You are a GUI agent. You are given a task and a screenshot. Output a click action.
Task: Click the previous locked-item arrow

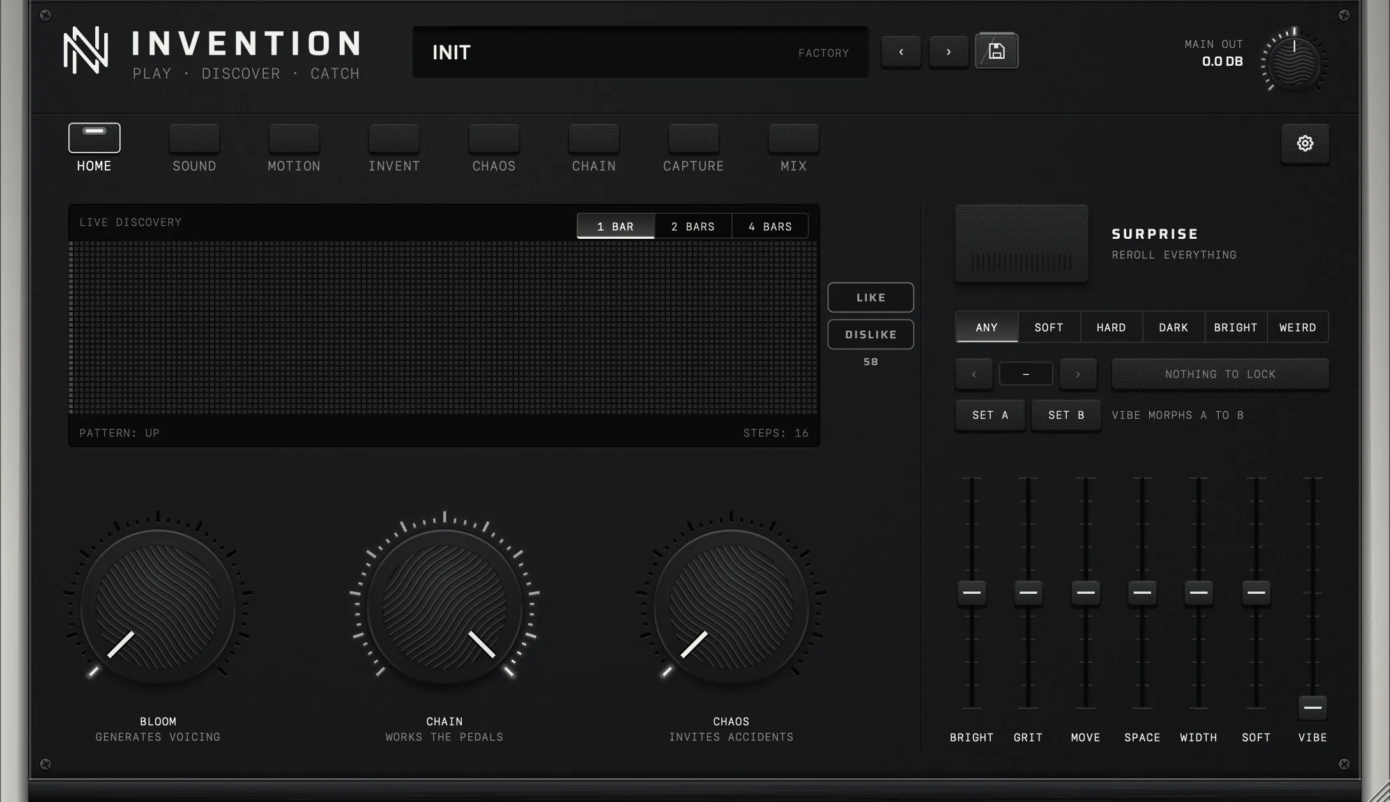click(x=974, y=374)
